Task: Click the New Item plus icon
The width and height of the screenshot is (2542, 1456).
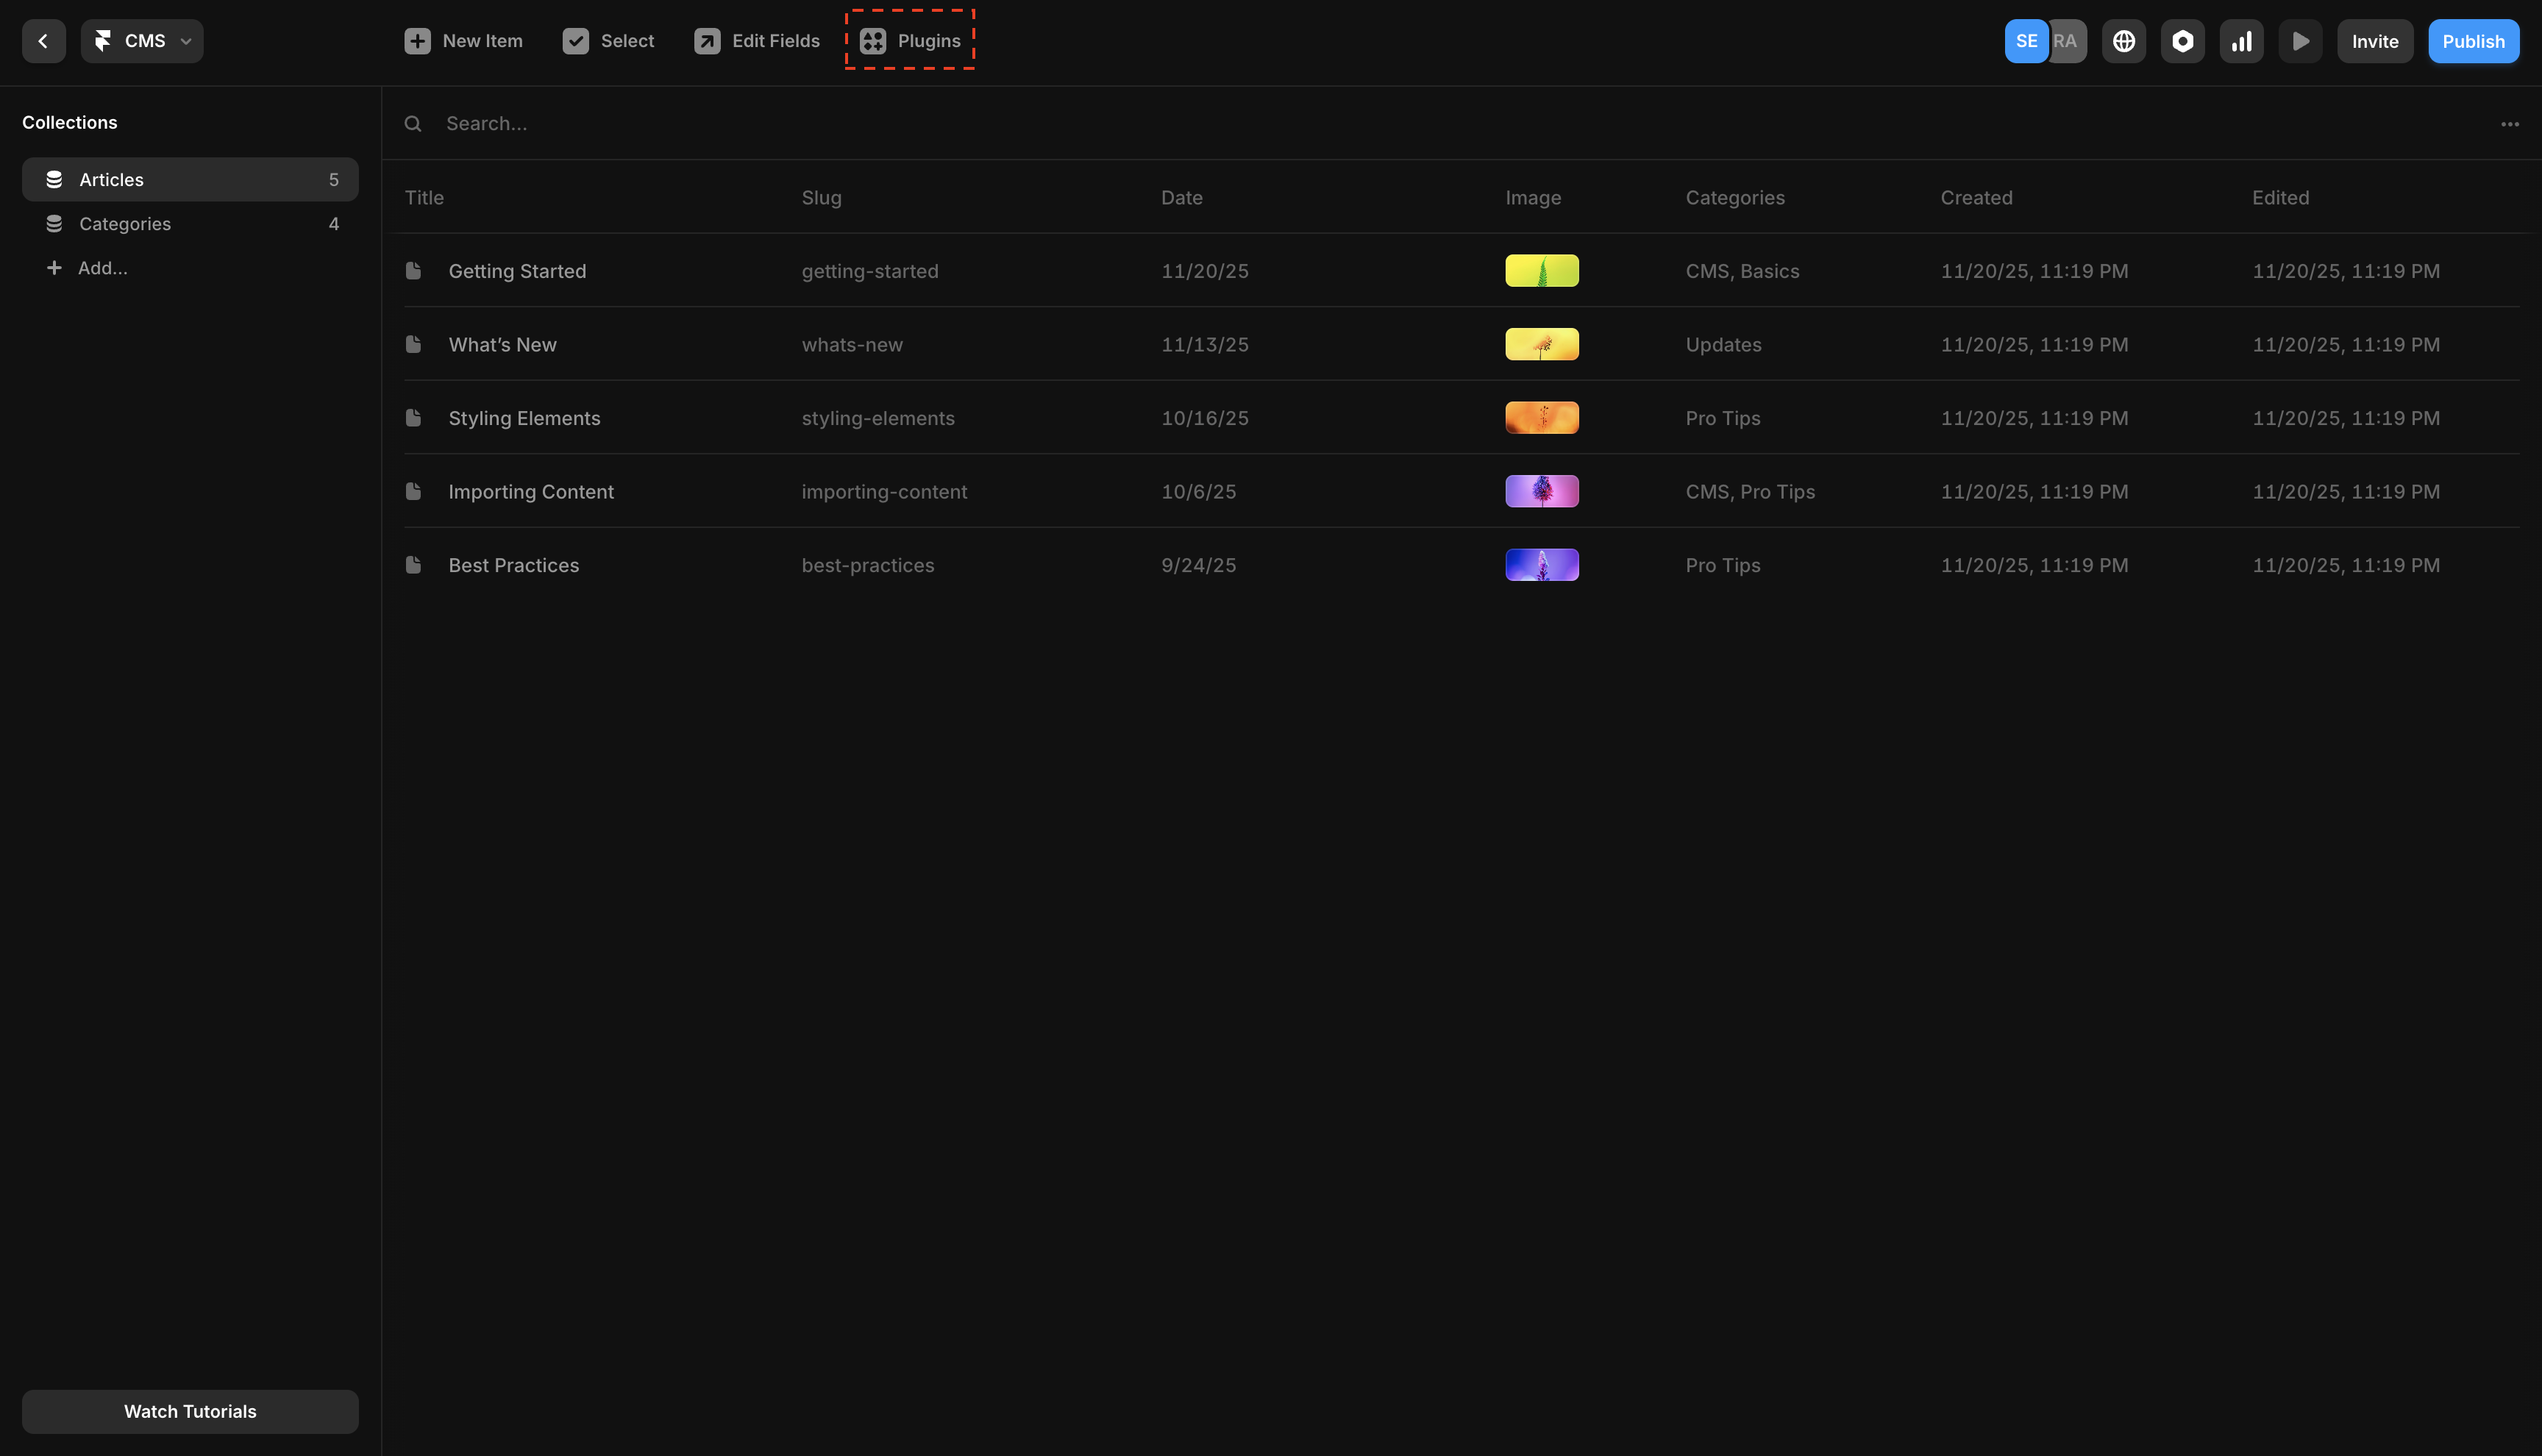Action: 418,40
